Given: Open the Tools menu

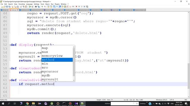Looking at the screenshot, I should [42, 4].
